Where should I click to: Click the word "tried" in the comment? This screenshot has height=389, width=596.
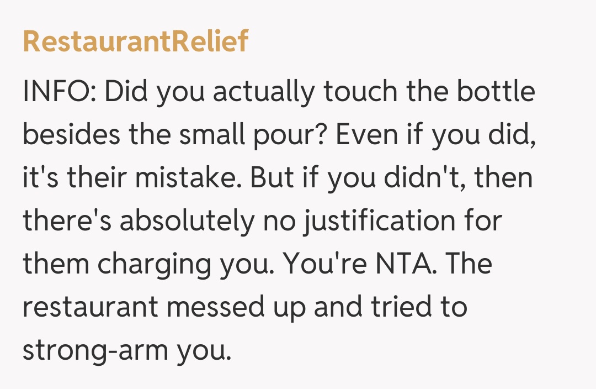point(396,308)
